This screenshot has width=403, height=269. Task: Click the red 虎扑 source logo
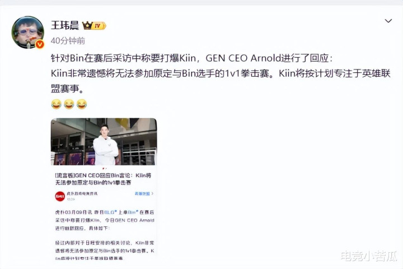[60, 196]
